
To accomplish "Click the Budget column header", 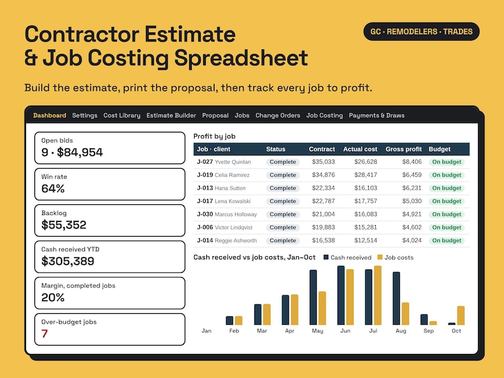I will click(439, 149).
